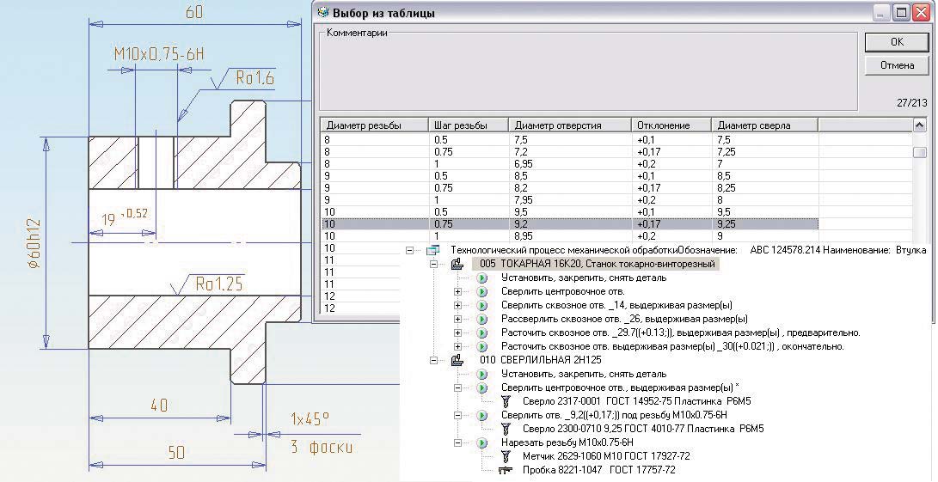Click the Отмена button
The image size is (938, 482).
click(897, 65)
